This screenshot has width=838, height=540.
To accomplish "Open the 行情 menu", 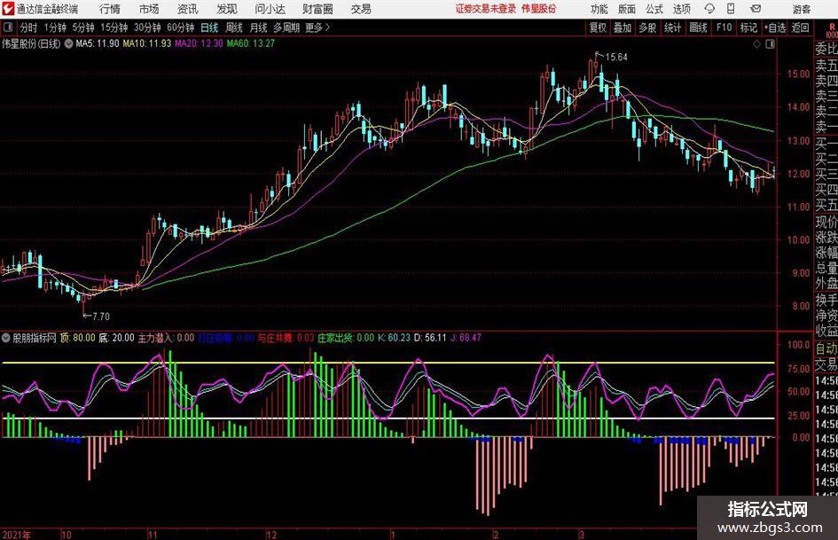I will coord(110,9).
